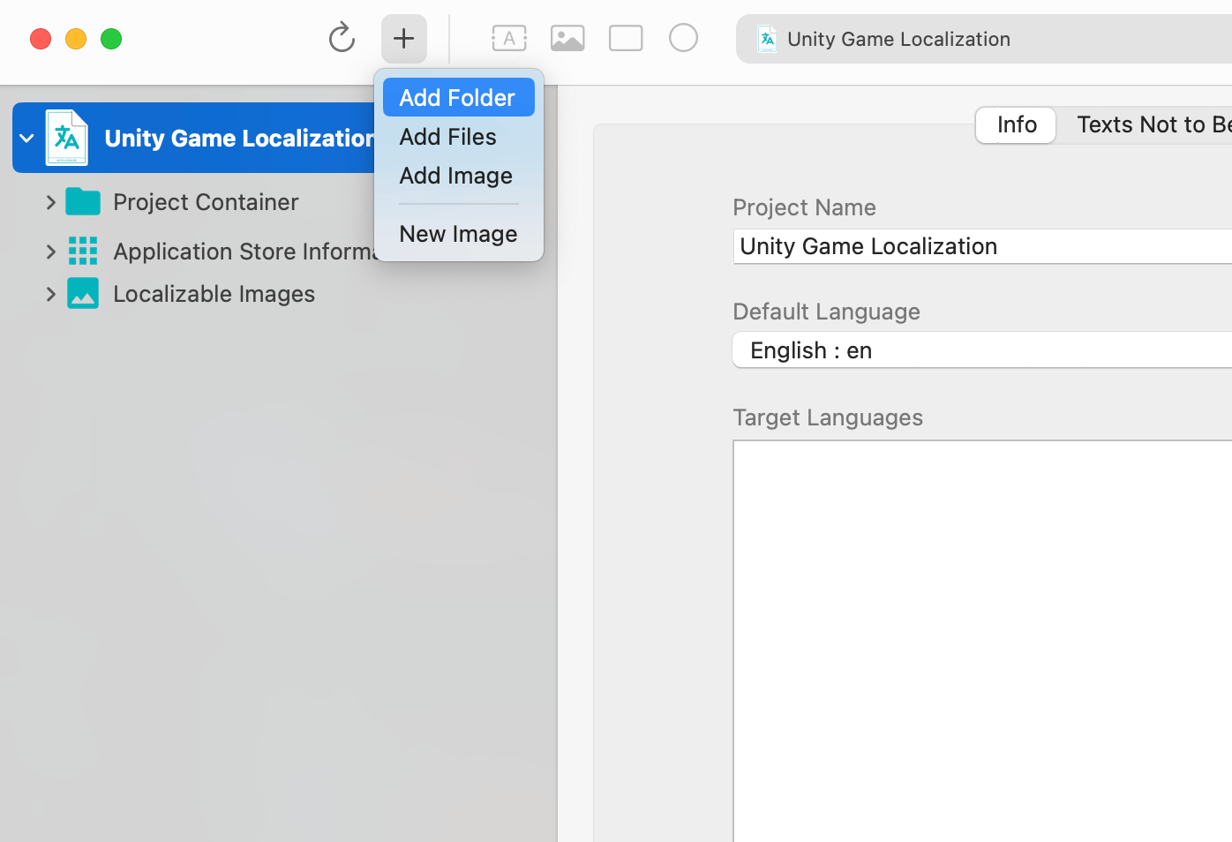Image resolution: width=1232 pixels, height=842 pixels.
Task: Expand the Project Container folder
Action: tap(50, 202)
